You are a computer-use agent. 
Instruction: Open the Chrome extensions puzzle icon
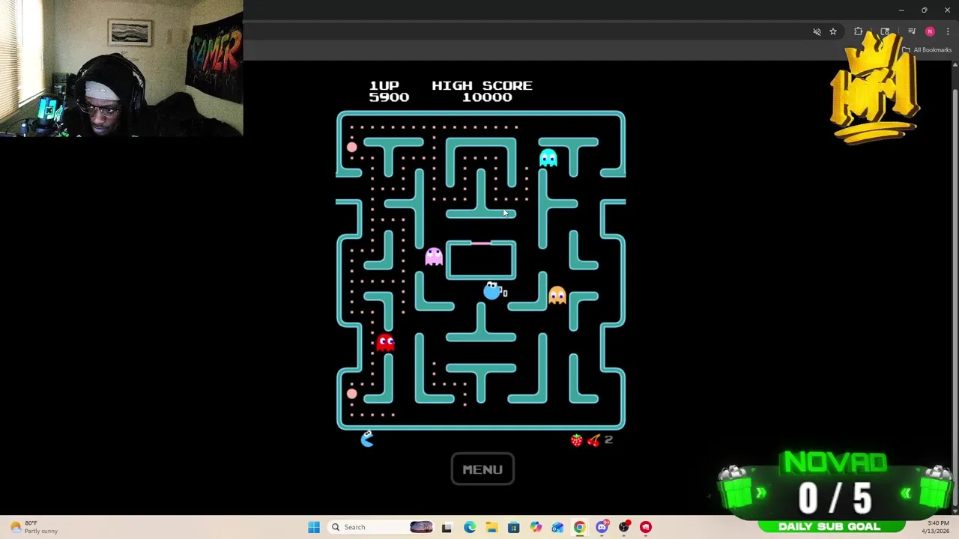click(x=859, y=31)
